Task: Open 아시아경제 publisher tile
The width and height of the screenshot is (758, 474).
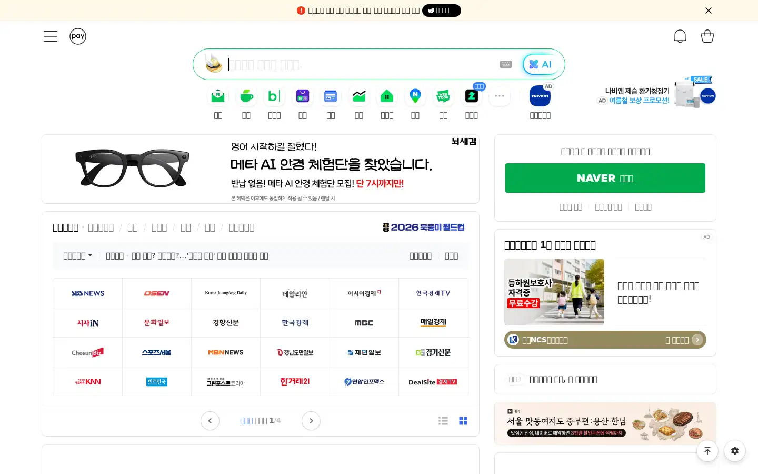Action: 364,293
